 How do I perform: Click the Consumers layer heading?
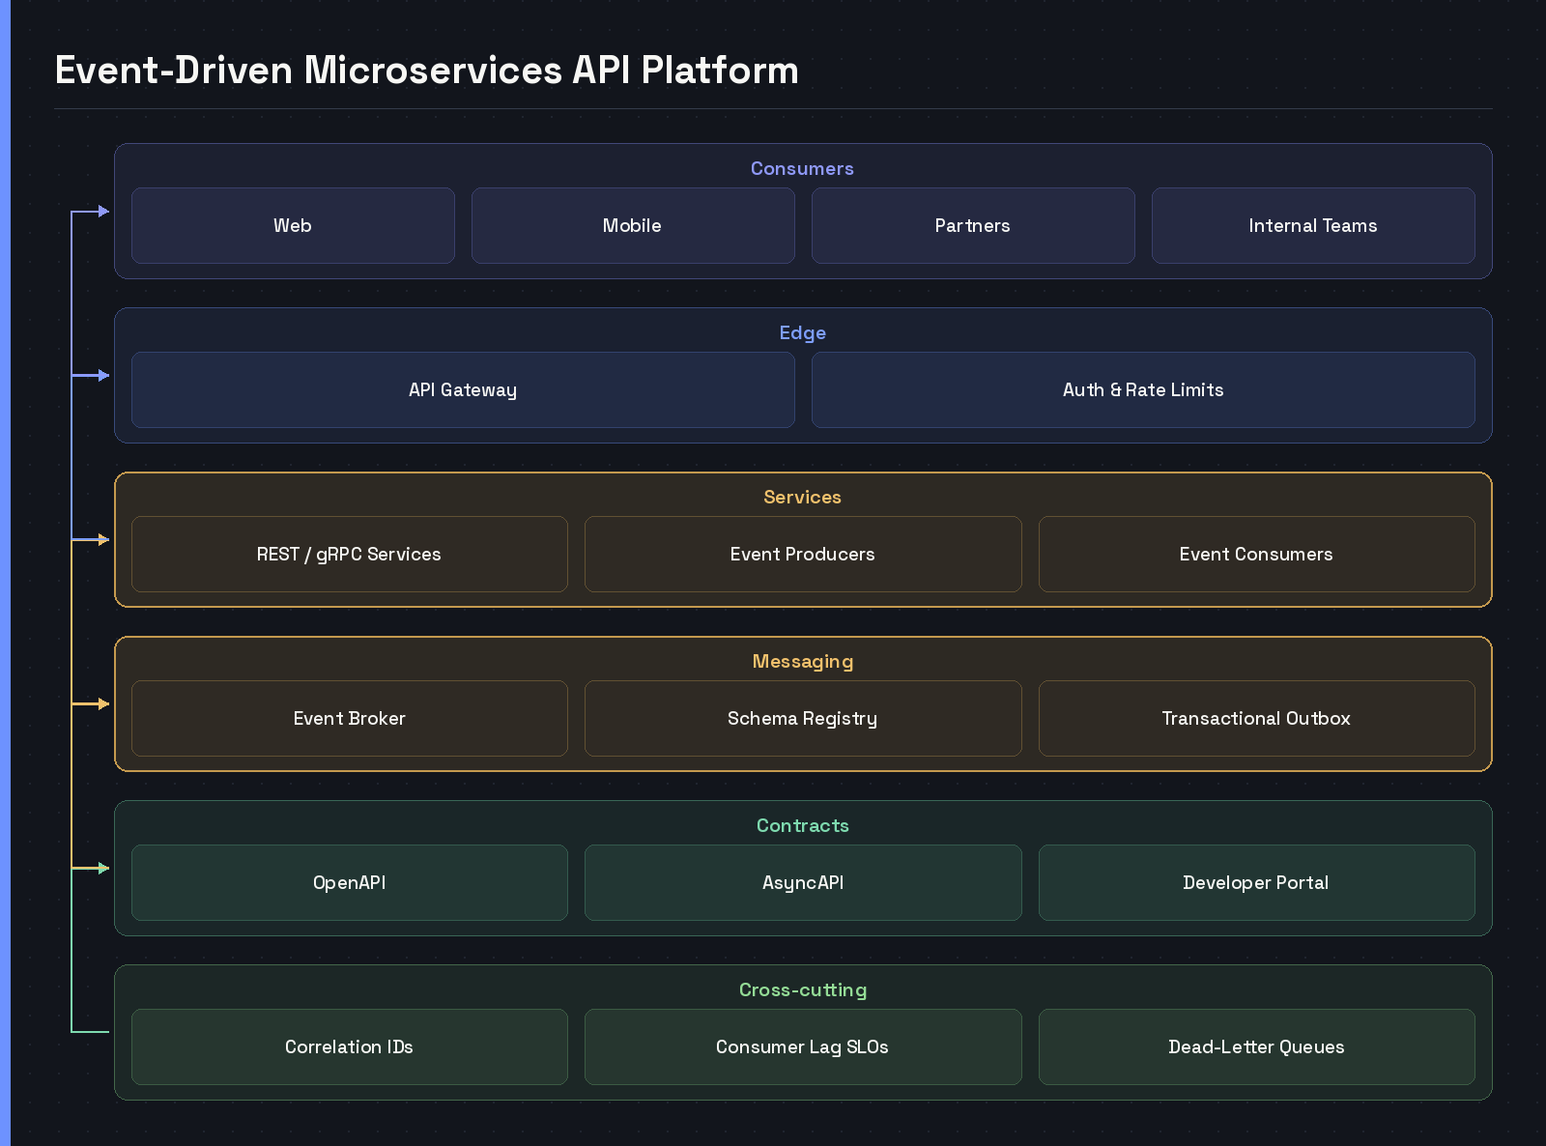[802, 168]
